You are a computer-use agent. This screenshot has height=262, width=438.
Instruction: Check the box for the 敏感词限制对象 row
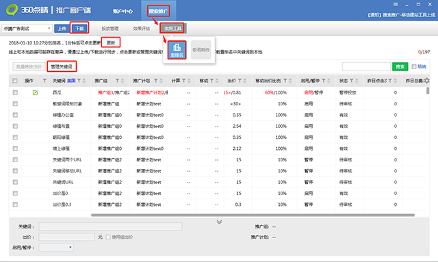15,103
